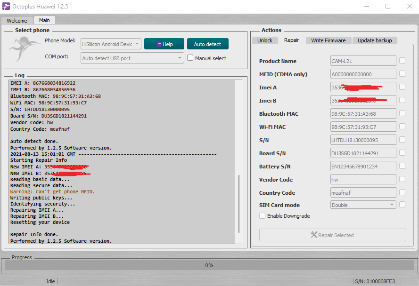Screen dimensions: 419x286
Task: Close the Octoplus Huawei window
Action: click(x=410, y=6)
